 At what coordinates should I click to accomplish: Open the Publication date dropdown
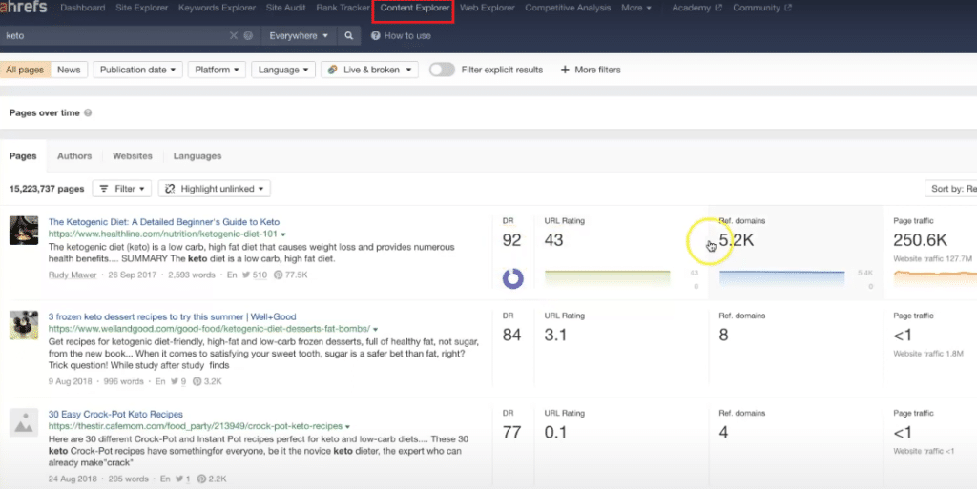(137, 70)
